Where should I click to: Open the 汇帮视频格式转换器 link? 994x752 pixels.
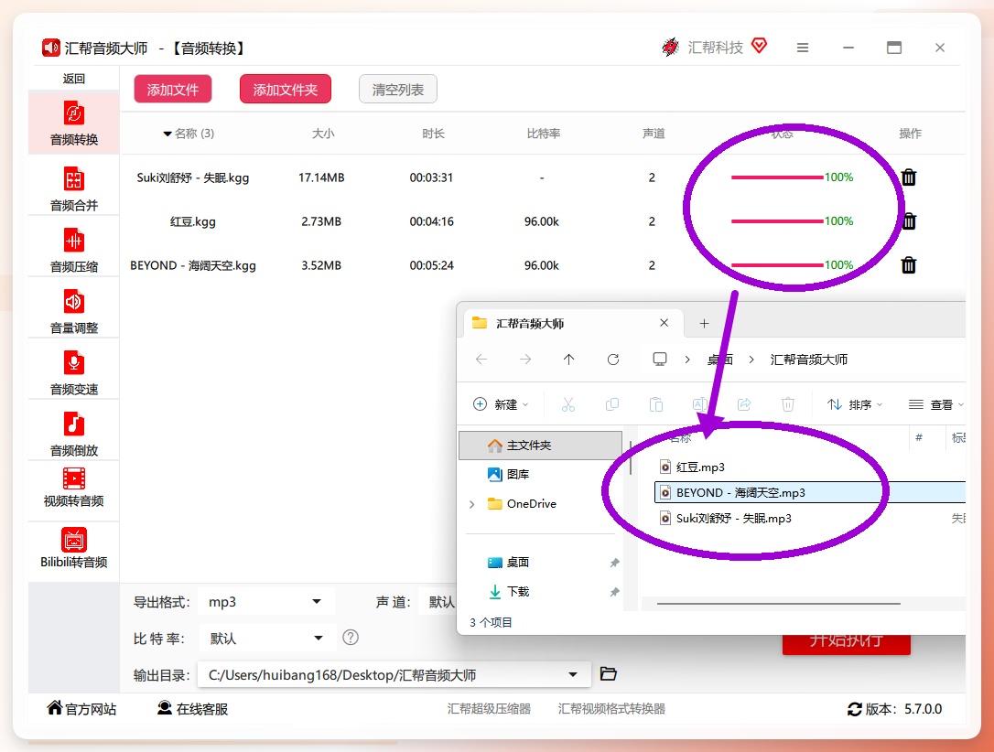click(x=611, y=709)
